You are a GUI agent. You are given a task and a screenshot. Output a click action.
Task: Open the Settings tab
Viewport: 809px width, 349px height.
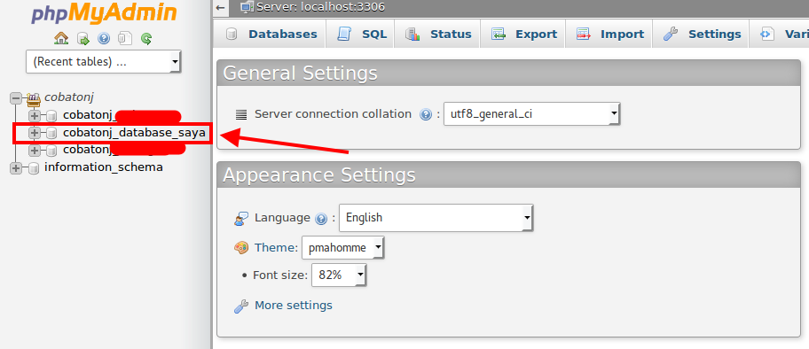coord(702,34)
